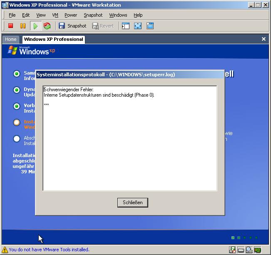Open the Help menu
The height and width of the screenshot is (255, 271).
[138, 15]
